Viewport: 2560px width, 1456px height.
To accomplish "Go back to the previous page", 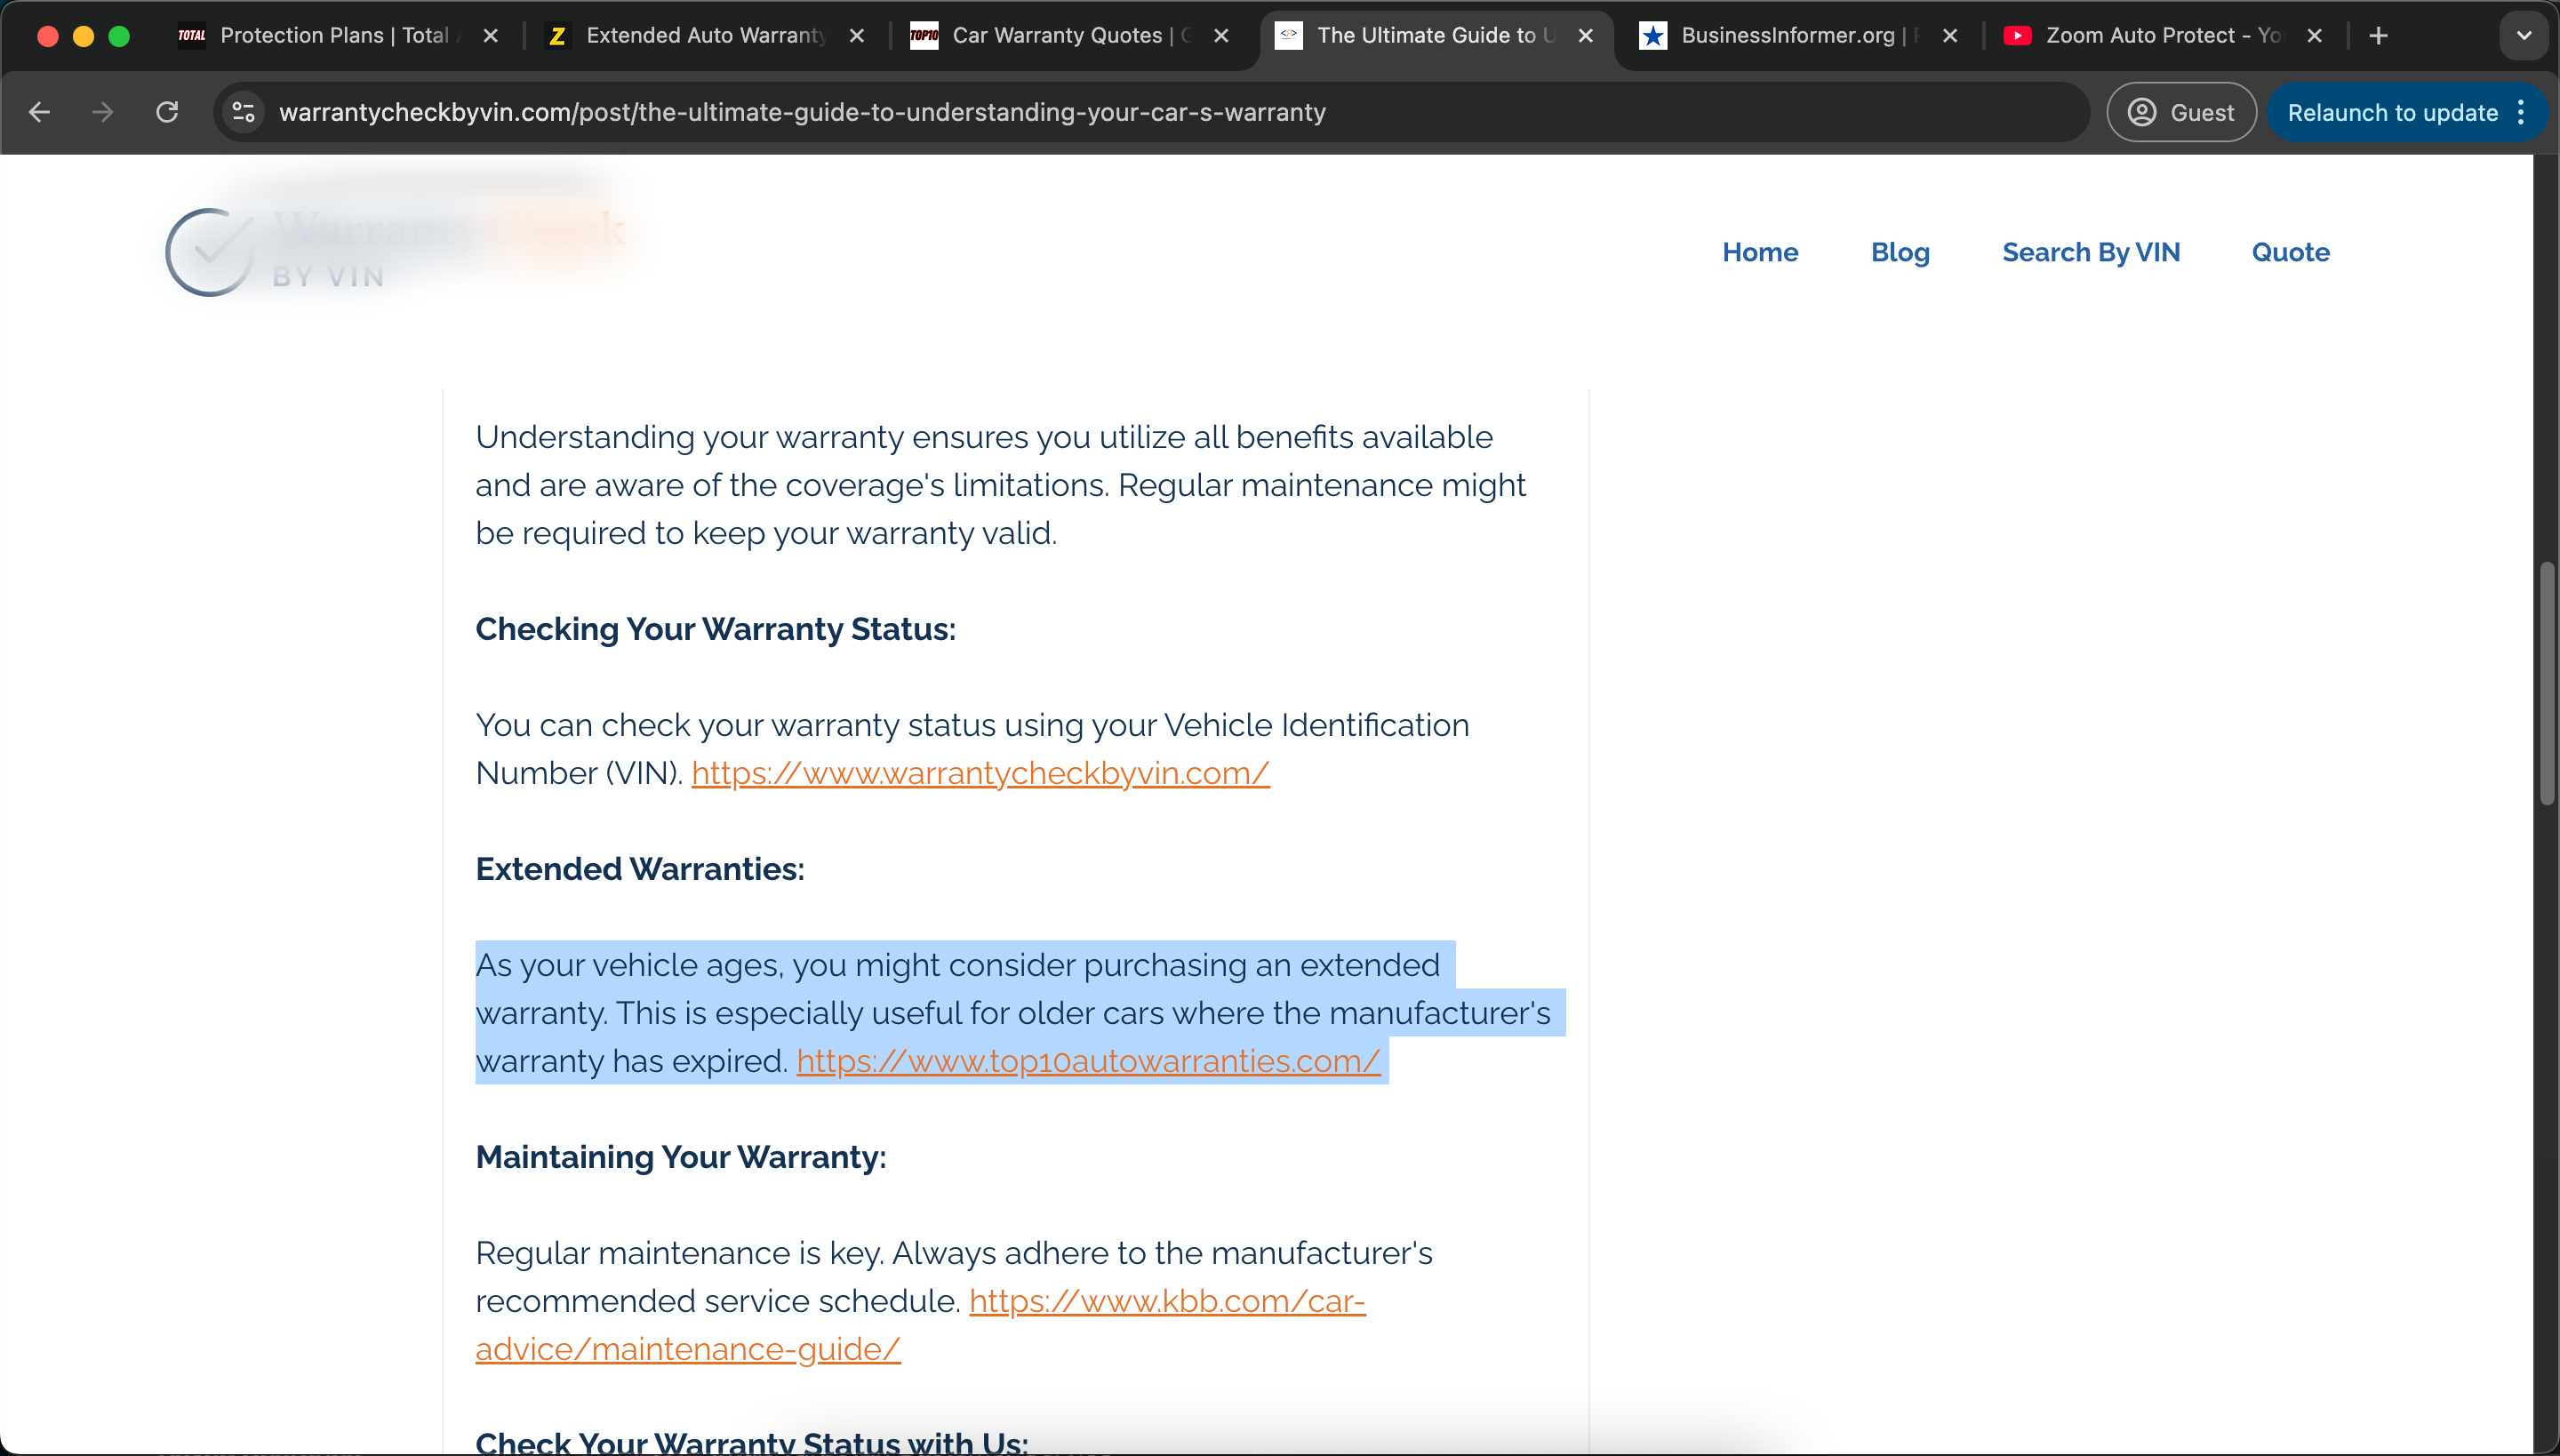I will click(40, 112).
